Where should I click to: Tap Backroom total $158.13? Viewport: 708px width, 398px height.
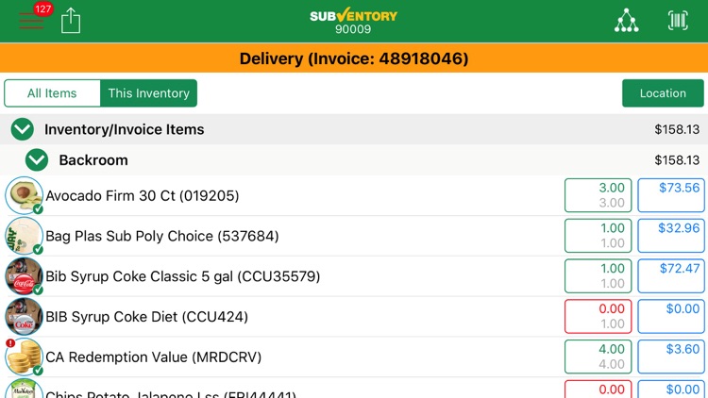click(677, 160)
